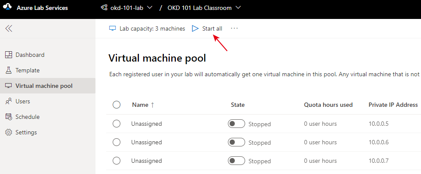421x174 pixels.
Task: Click the Schedule calendar icon
Action: click(x=9, y=117)
